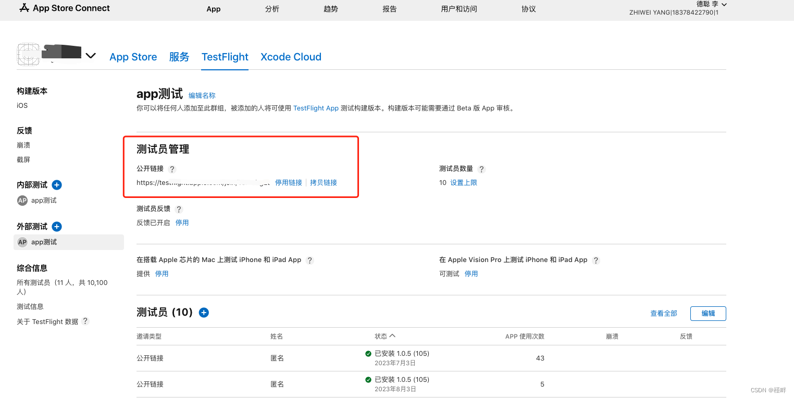Viewport: 794px width, 398px height.
Task: Click help icon beside Apple Vision Pro 上测试
Action: click(596, 260)
